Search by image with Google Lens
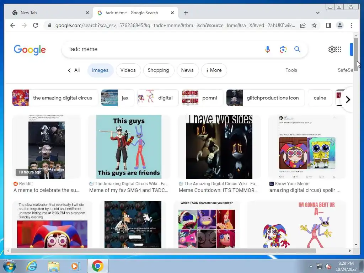This screenshot has height=273, width=364. coord(283,49)
